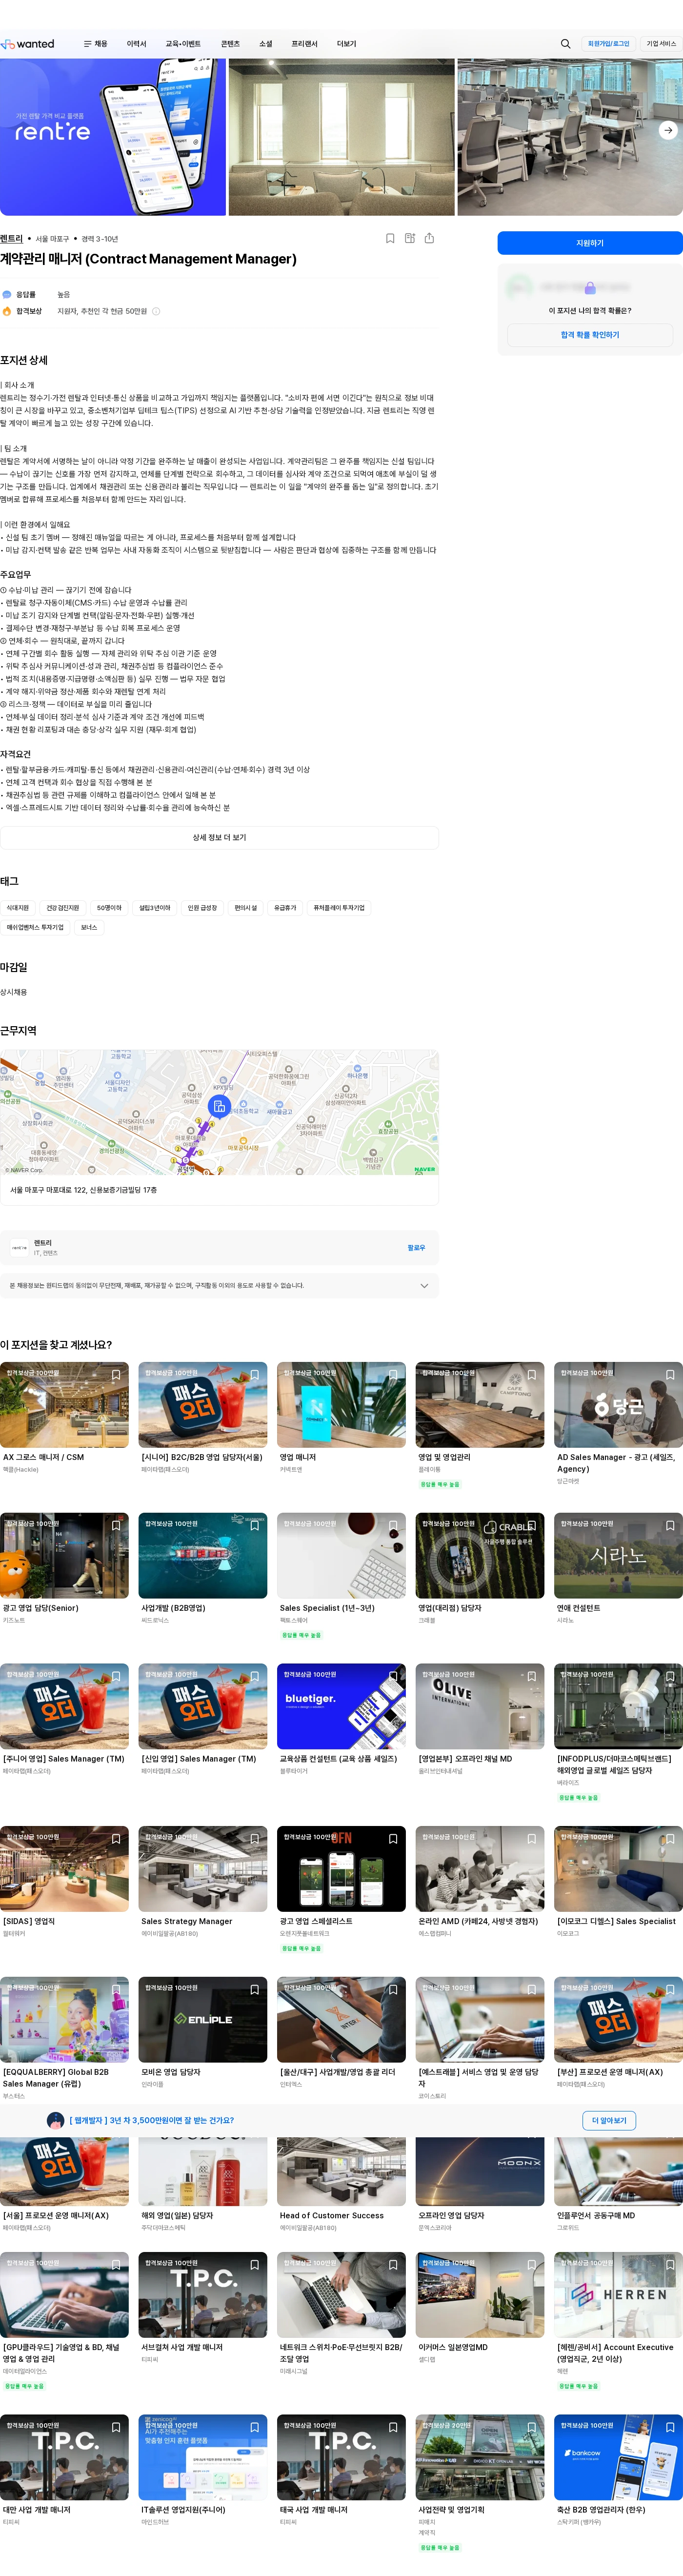Image resolution: width=683 pixels, height=2576 pixels.
Task: Bookmark the AD Sales Manager card
Action: tap(670, 1375)
